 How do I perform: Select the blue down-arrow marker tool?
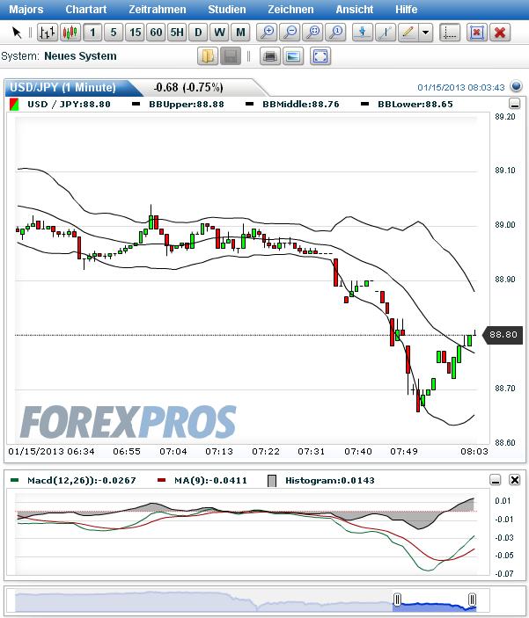[363, 33]
